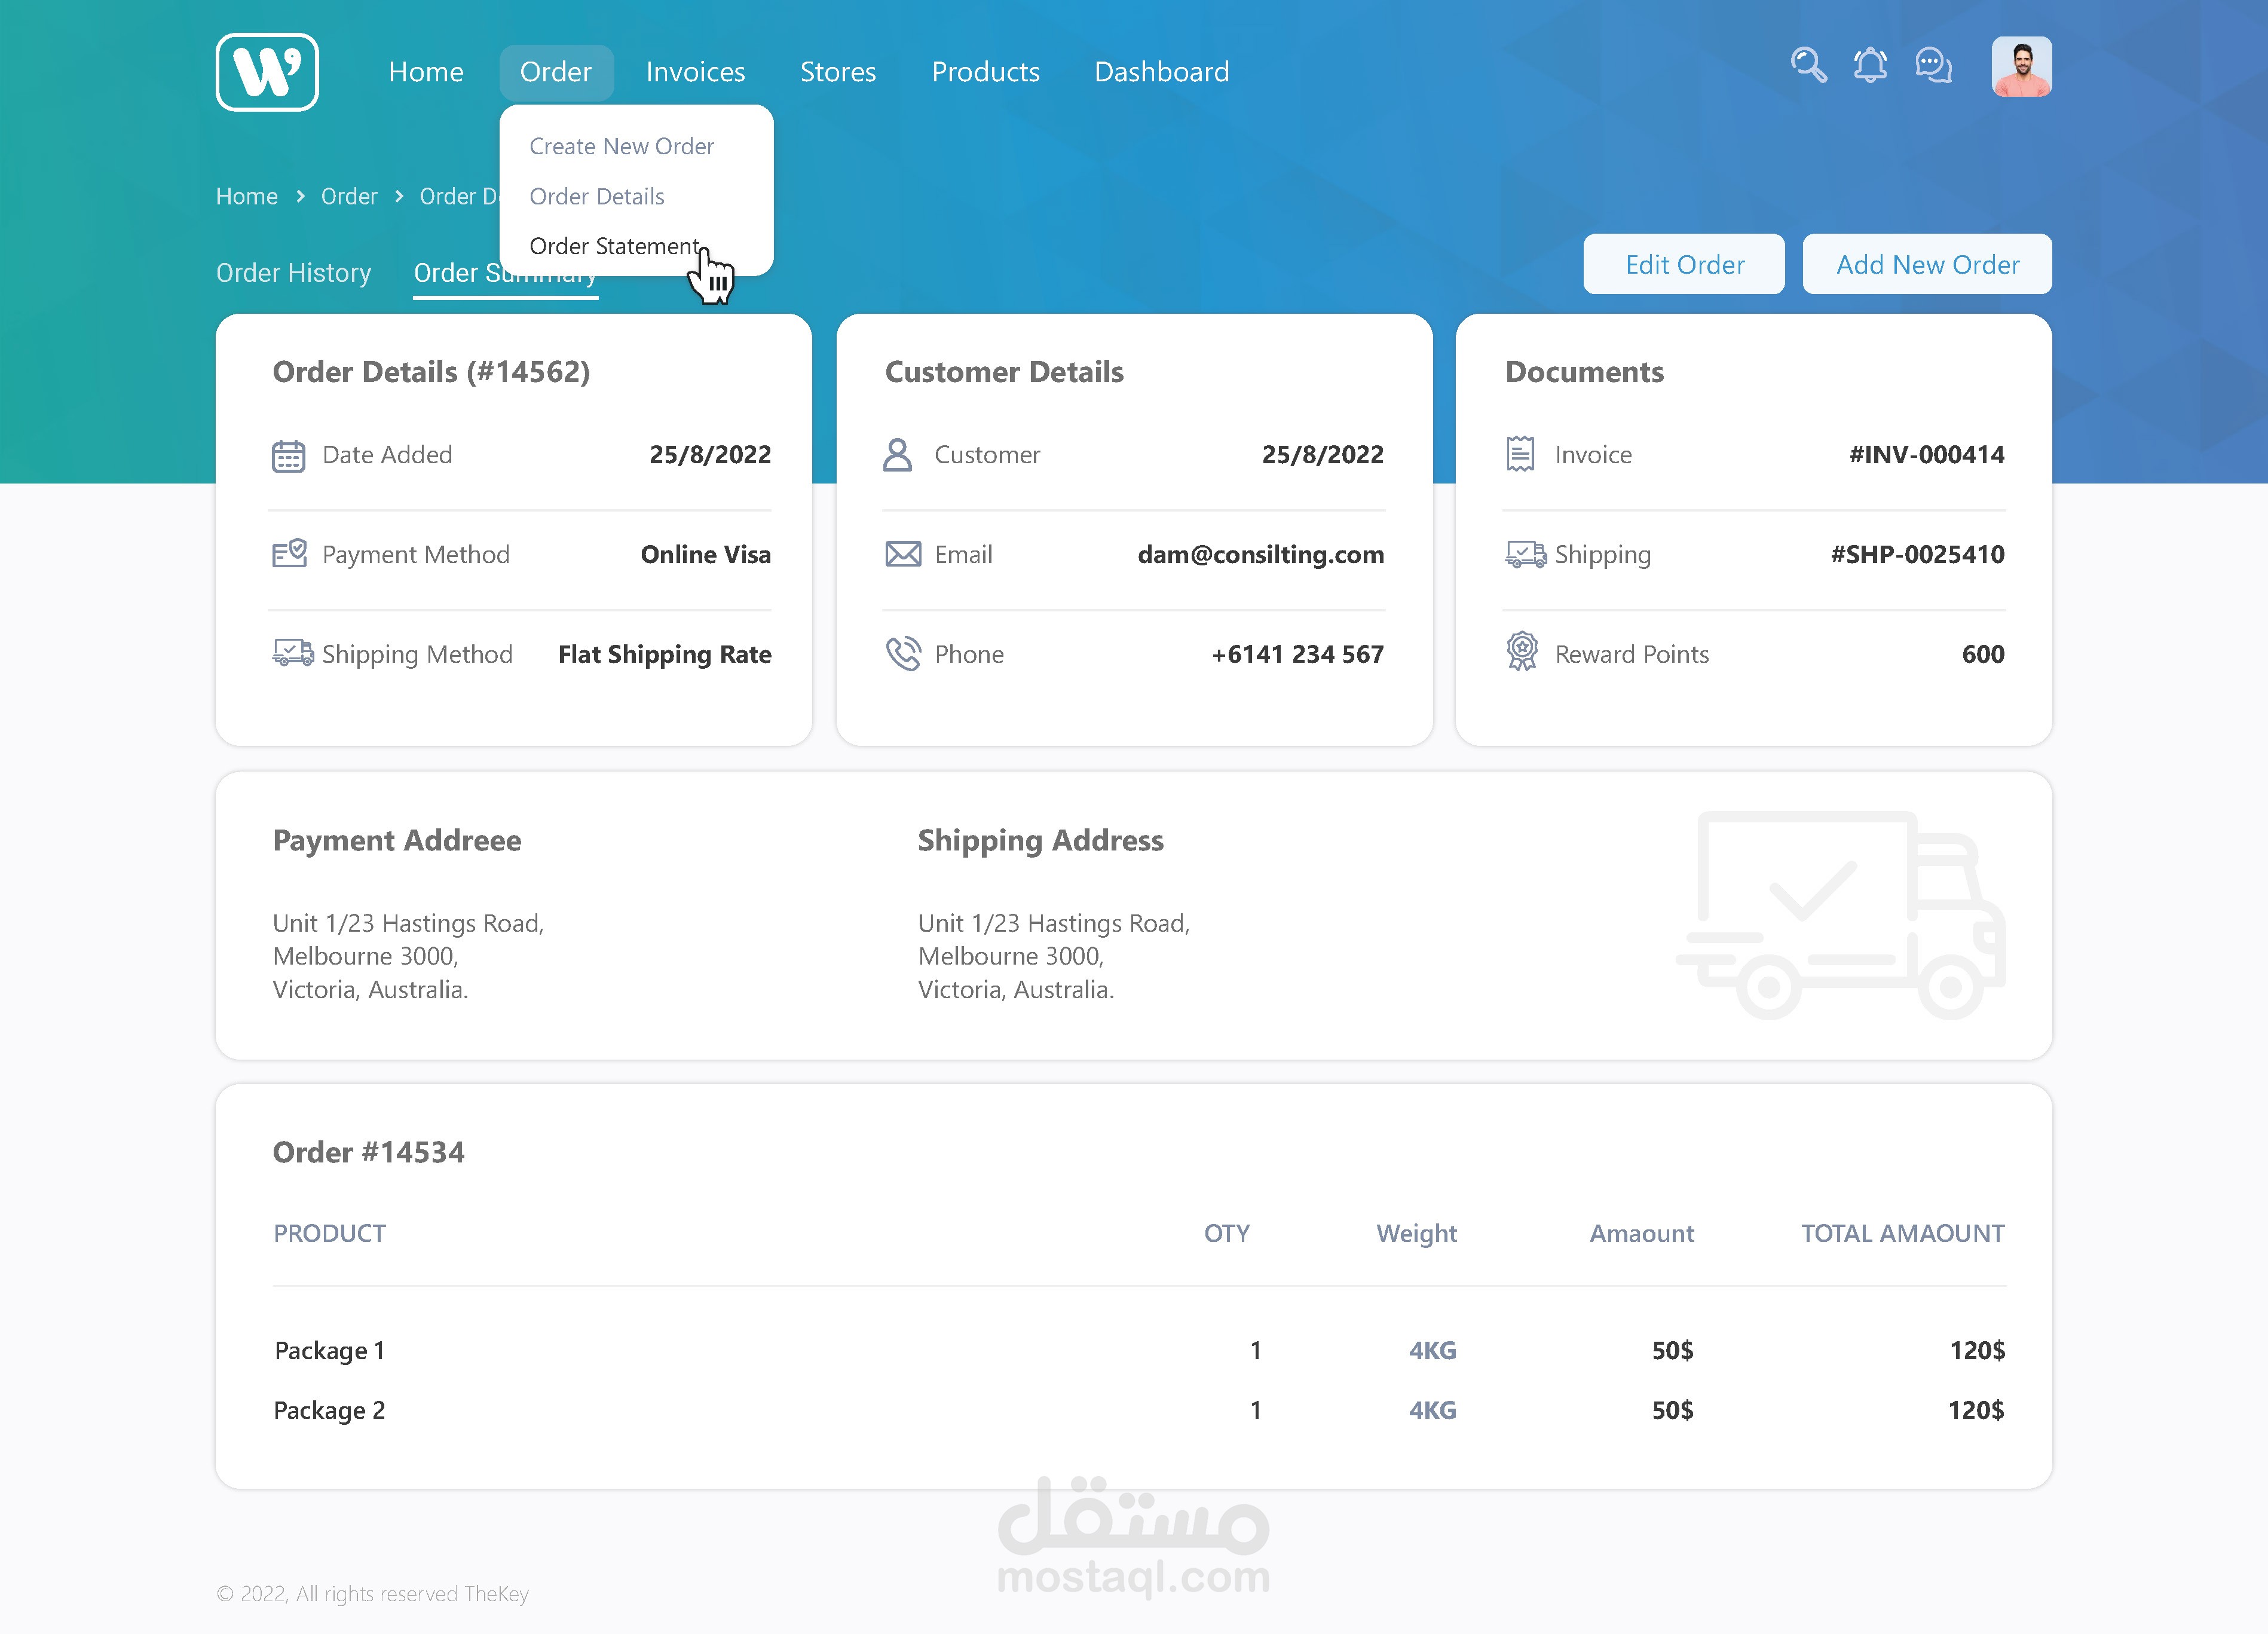Click the Date Added calendar icon
Viewport: 2268px width, 1634px height.
tap(288, 456)
